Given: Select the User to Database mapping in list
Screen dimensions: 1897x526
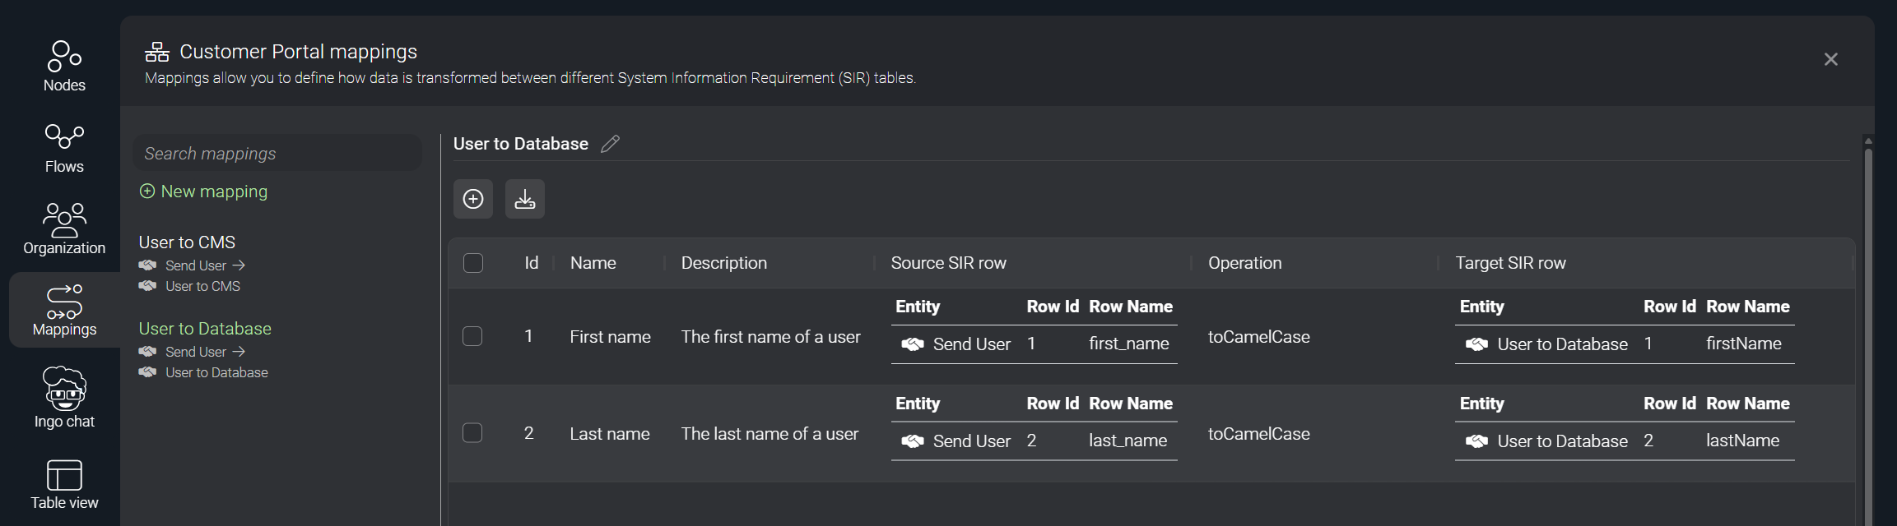Looking at the screenshot, I should pyautogui.click(x=205, y=329).
